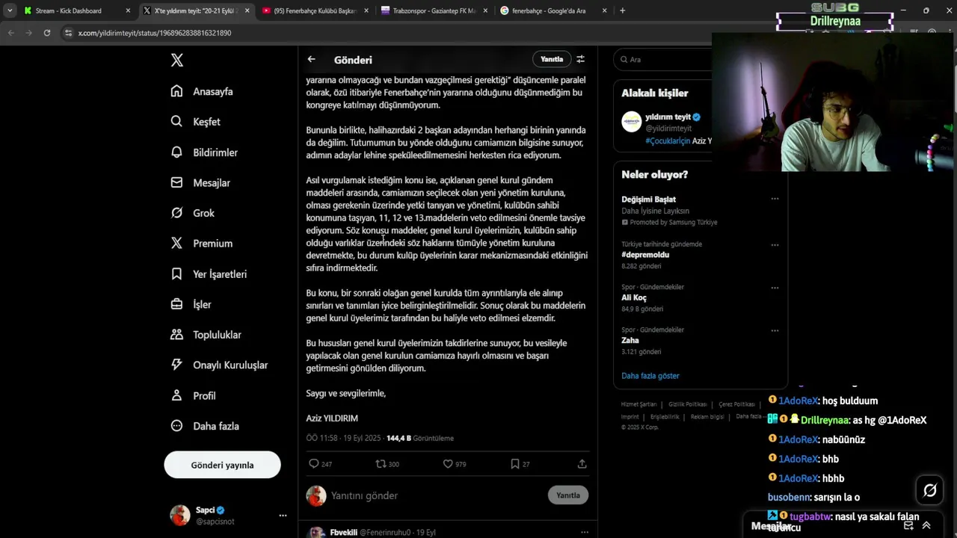Open options for #depremoldu trend
The height and width of the screenshot is (538, 957).
point(775,245)
